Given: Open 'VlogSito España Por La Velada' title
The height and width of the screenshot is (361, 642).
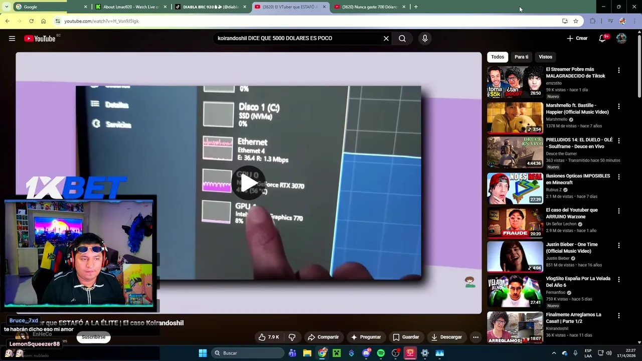Looking at the screenshot, I should coord(578,282).
